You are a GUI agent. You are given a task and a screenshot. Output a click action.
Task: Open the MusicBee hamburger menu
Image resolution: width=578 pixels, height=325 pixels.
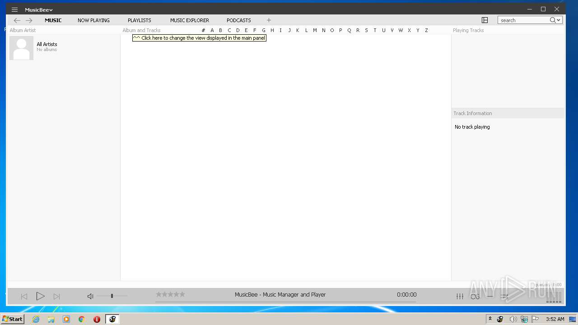[x=14, y=9]
